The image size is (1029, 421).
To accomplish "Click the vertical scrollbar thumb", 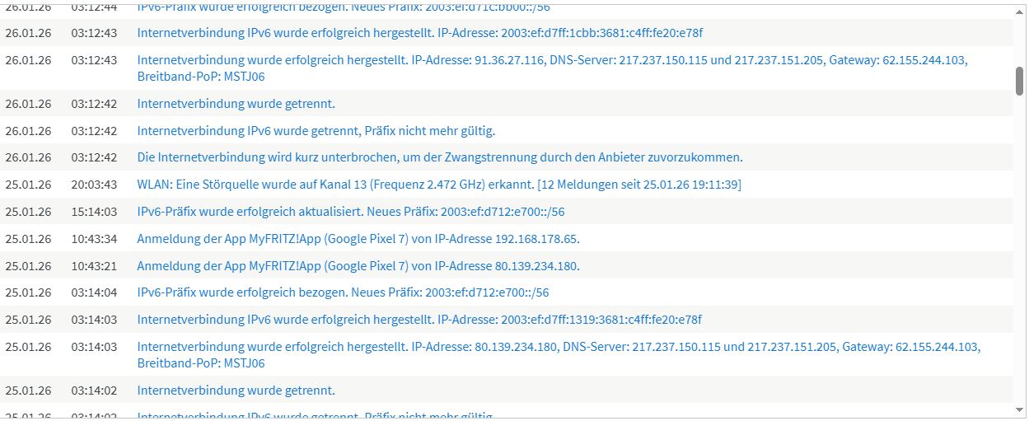I will (1019, 81).
